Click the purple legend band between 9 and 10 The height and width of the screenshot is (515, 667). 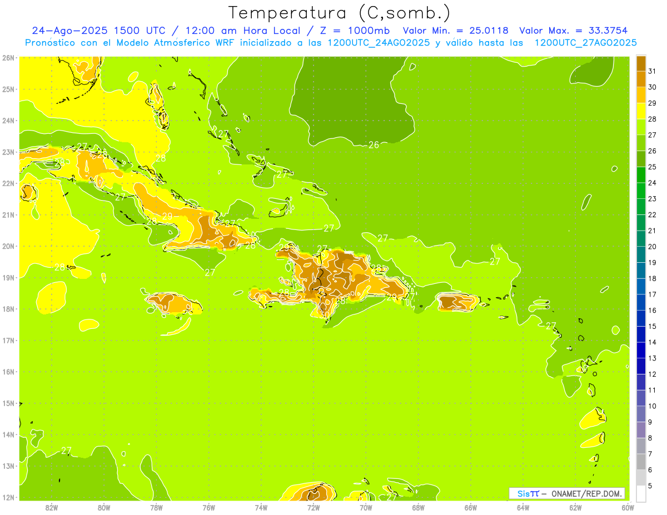pyautogui.click(x=641, y=414)
